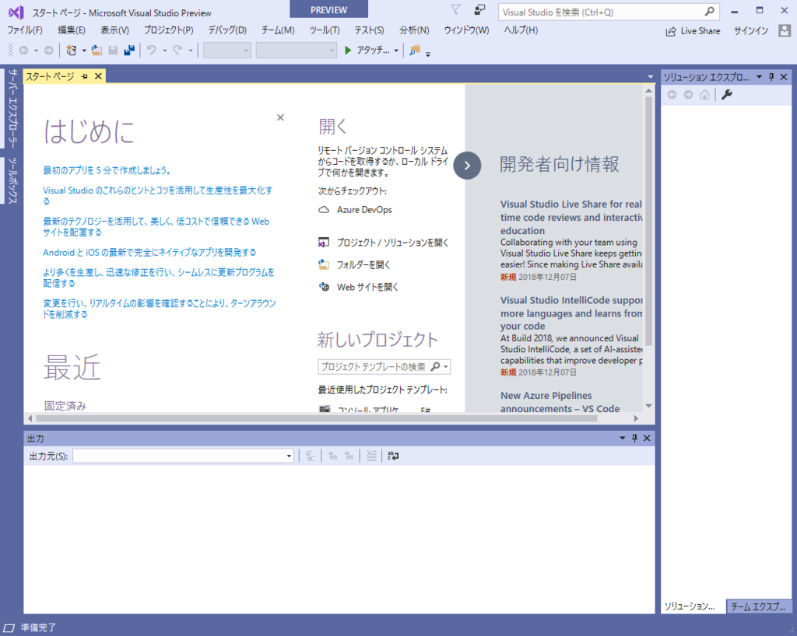797x636 pixels.
Task: Click the Solution Explorer properties wrench icon
Action: click(727, 94)
